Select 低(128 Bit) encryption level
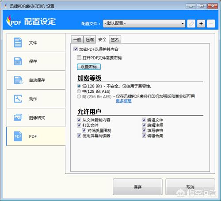Screen dimensions: 221x201 click(x=79, y=86)
